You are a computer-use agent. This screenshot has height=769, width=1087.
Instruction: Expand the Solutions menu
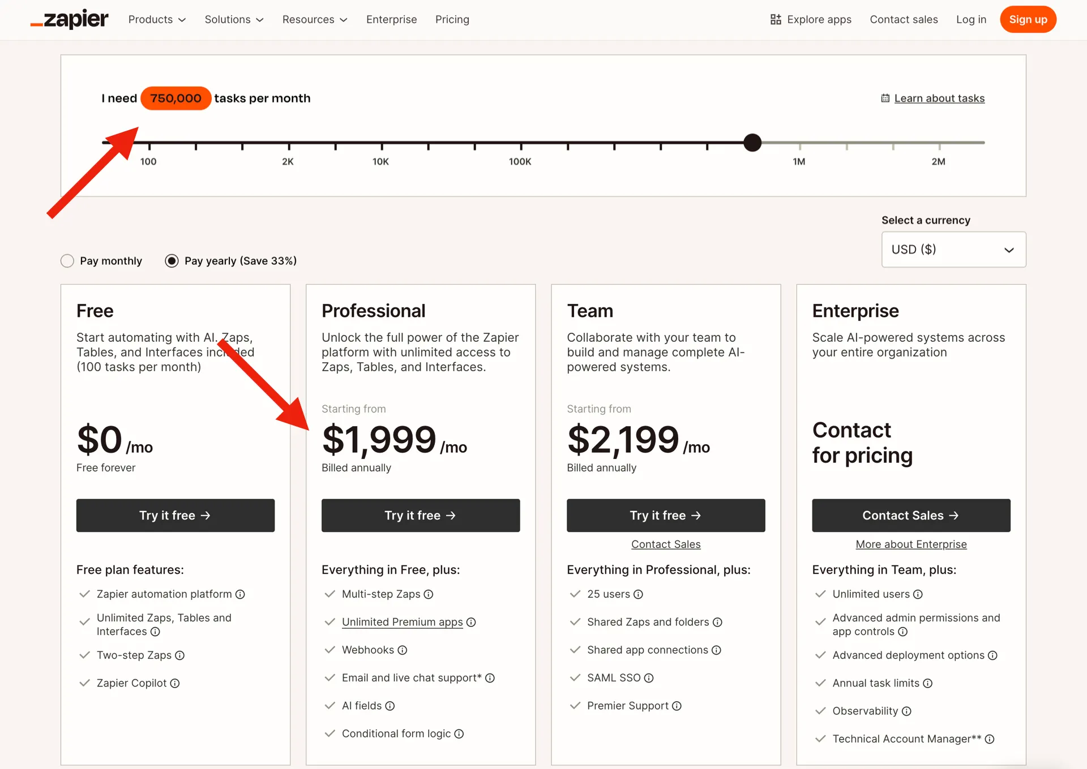(x=234, y=19)
